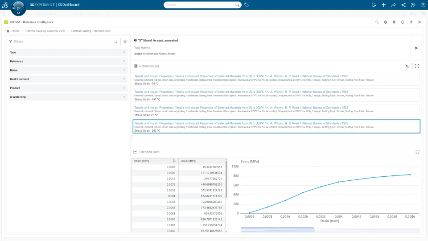Click the magnifier in top search bar
Viewport: 428px width, 241px height.
(x=237, y=4)
